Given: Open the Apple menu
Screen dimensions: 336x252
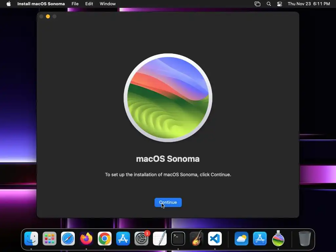Looking at the screenshot, I should click(9, 4).
